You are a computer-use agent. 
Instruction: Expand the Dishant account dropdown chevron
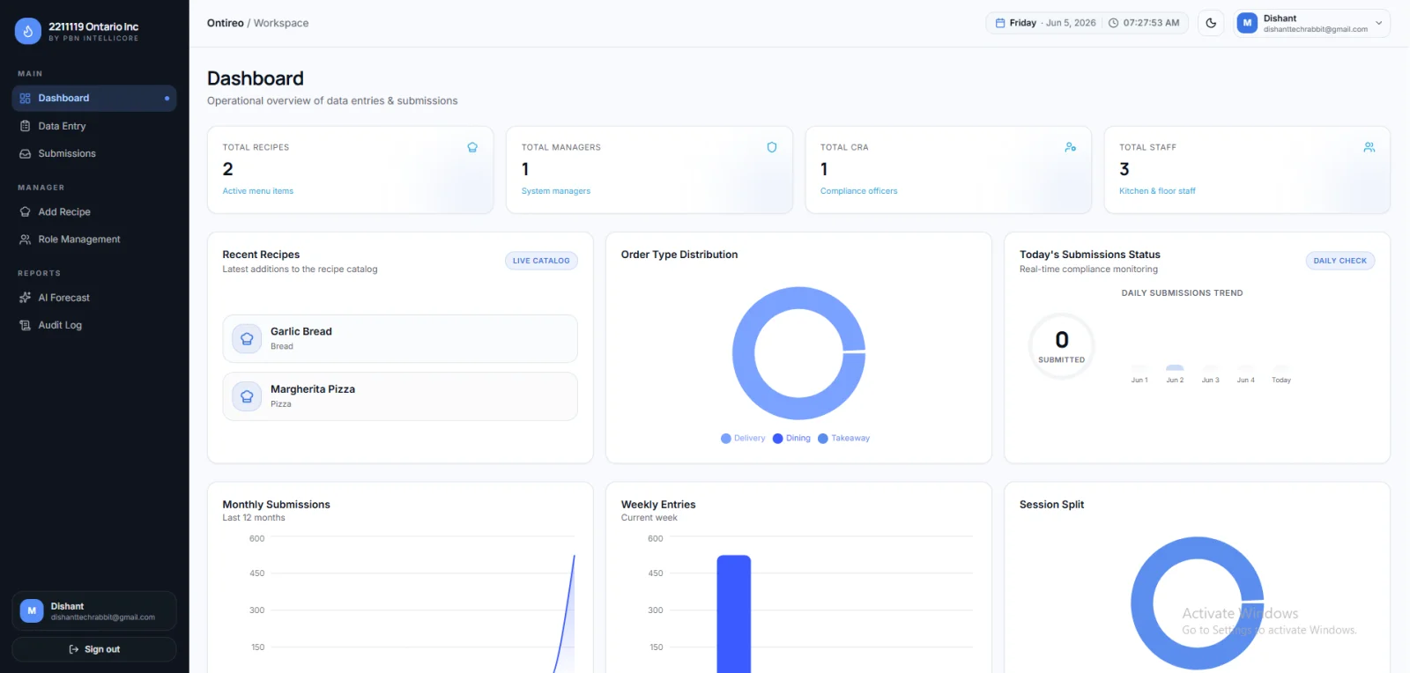[1379, 23]
